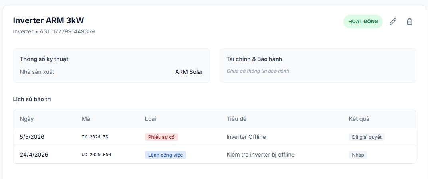Click the Ngày column header
This screenshot has height=179, width=428.
tap(26, 119)
